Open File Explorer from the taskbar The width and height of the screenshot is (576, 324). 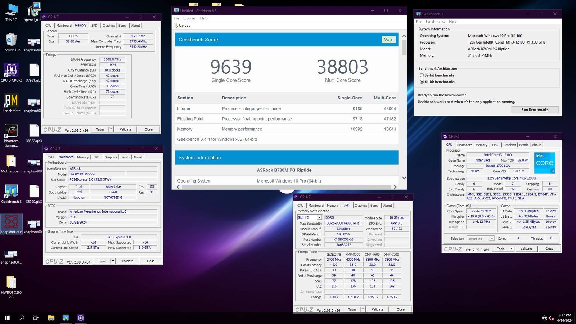[x=51, y=318]
